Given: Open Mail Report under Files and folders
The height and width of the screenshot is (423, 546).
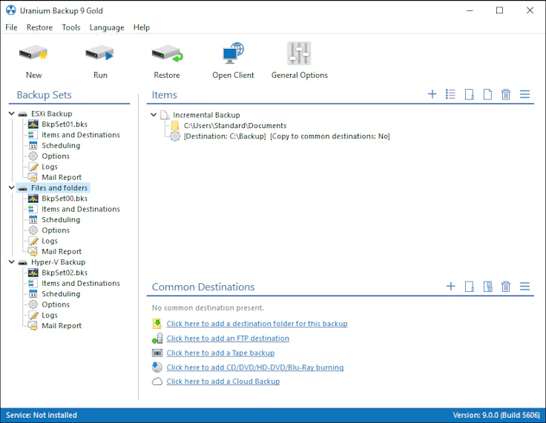Looking at the screenshot, I should pyautogui.click(x=62, y=252).
